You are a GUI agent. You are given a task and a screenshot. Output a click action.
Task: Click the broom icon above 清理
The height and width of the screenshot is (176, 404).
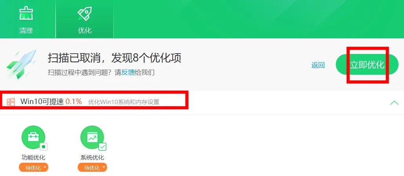click(26, 14)
